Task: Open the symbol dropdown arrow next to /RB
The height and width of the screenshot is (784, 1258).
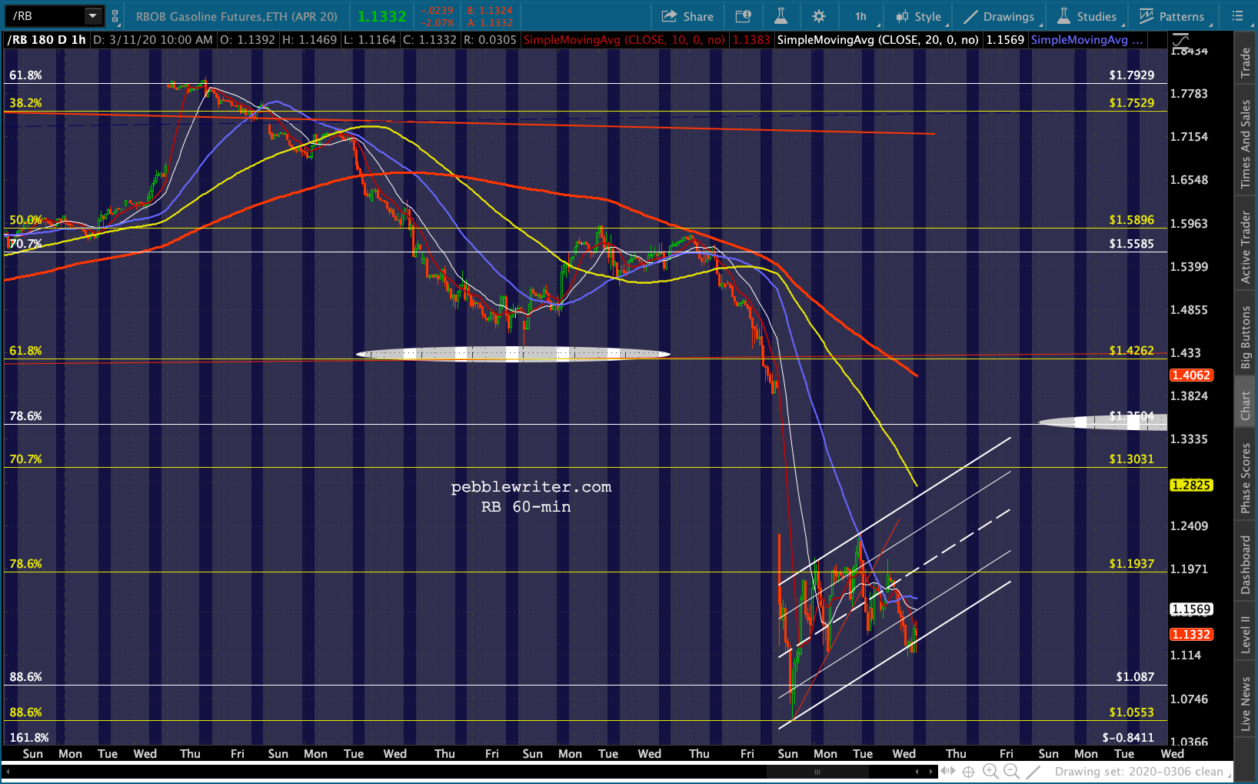Action: pos(92,16)
